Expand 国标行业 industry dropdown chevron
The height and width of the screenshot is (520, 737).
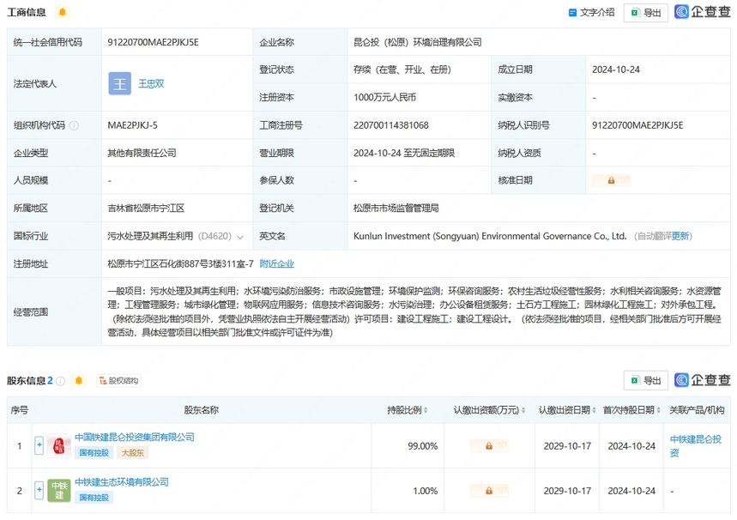[240, 237]
